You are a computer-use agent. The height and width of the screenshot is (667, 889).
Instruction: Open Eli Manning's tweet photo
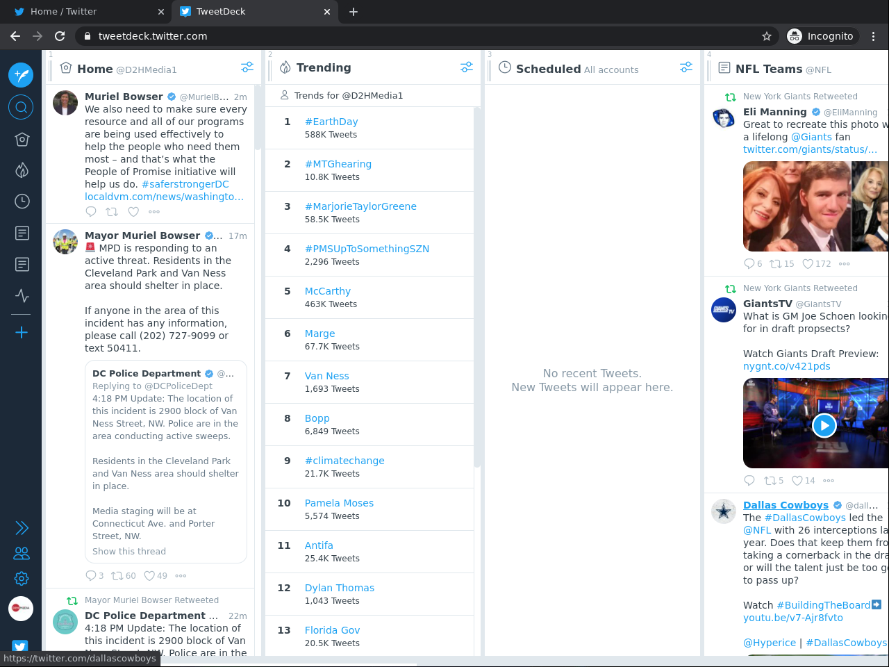816,206
